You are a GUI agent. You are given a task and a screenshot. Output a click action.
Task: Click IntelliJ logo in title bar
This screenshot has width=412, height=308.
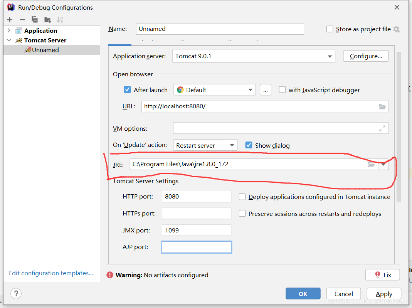[11, 7]
